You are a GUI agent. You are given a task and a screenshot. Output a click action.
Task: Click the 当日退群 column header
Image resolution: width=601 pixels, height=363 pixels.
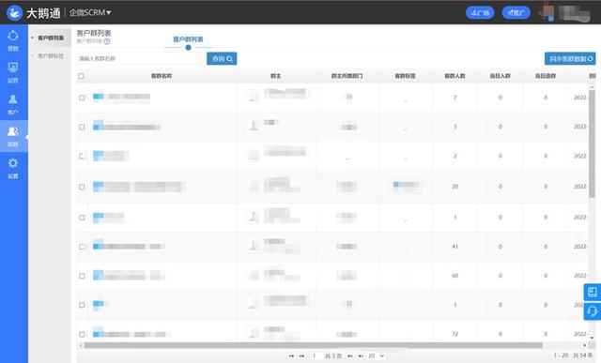pos(546,76)
